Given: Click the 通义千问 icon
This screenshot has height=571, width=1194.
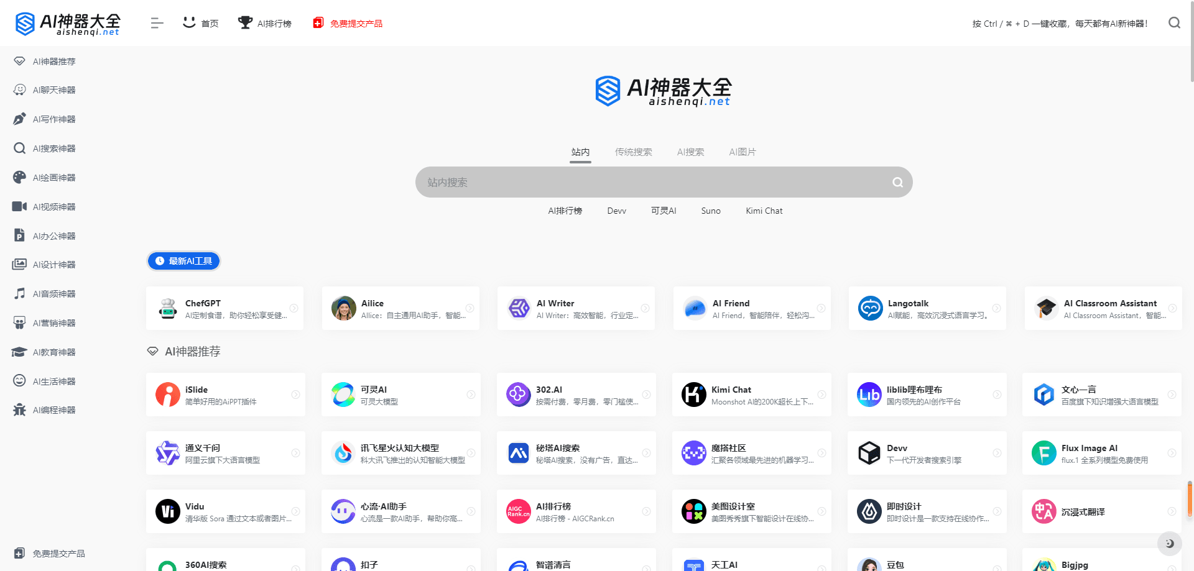Looking at the screenshot, I should [168, 453].
